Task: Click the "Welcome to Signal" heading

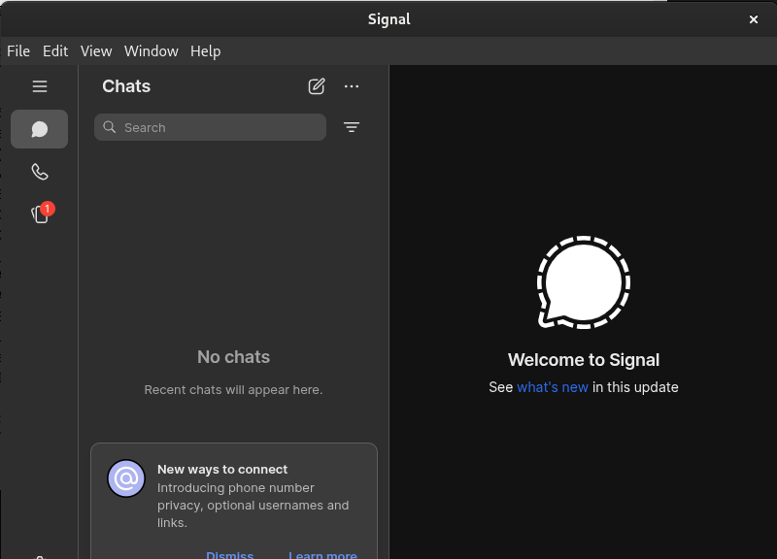Action: 584,360
